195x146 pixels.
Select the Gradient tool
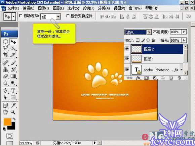point(13,76)
